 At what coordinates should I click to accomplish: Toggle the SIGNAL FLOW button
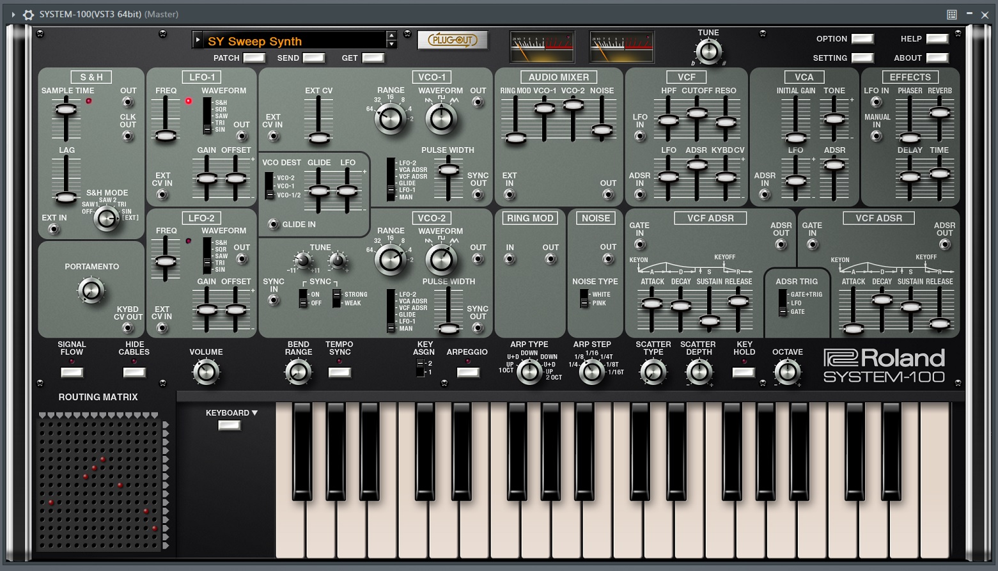tap(72, 372)
